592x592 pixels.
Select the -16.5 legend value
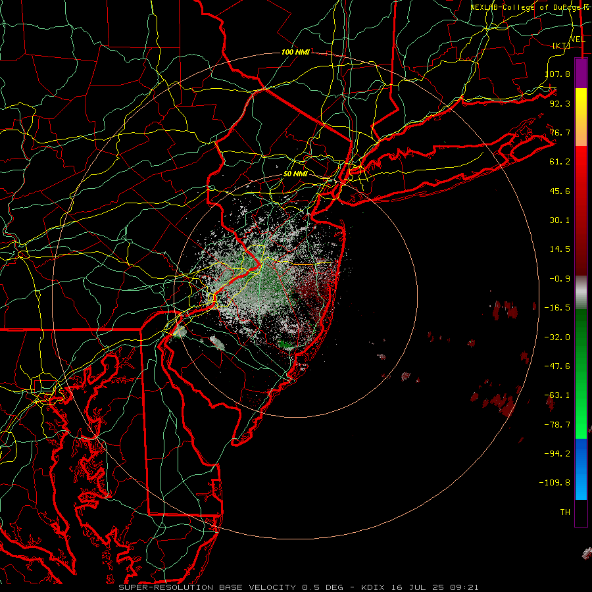point(557,308)
